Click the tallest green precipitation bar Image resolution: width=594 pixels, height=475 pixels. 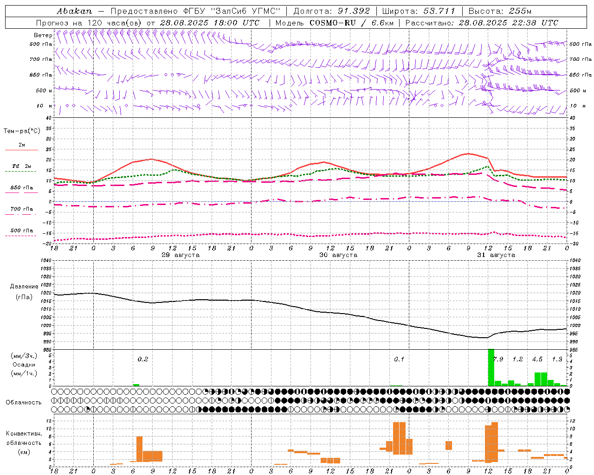(491, 367)
